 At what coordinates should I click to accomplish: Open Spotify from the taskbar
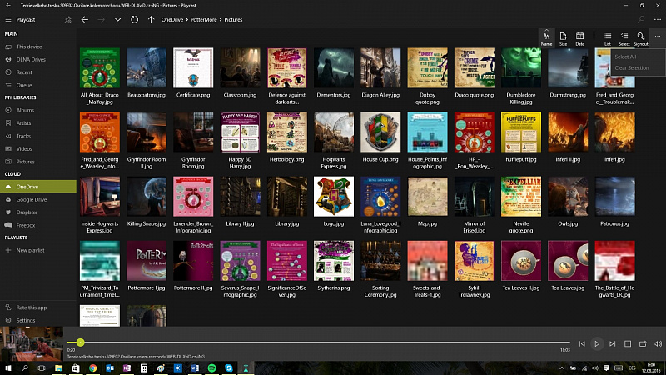click(x=211, y=367)
